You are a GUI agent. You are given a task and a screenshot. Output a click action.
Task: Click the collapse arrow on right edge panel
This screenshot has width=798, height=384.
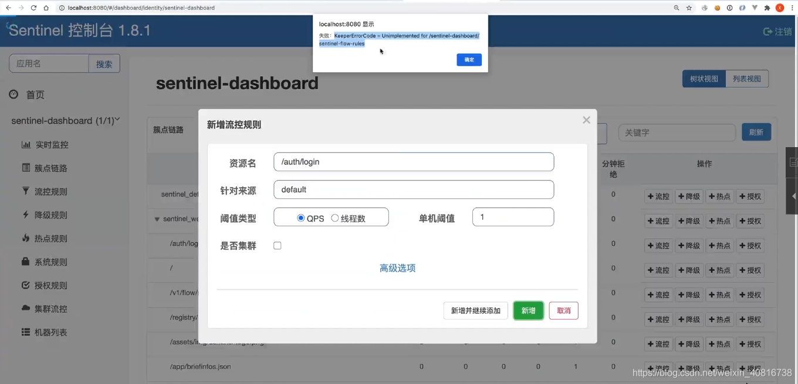(793, 196)
